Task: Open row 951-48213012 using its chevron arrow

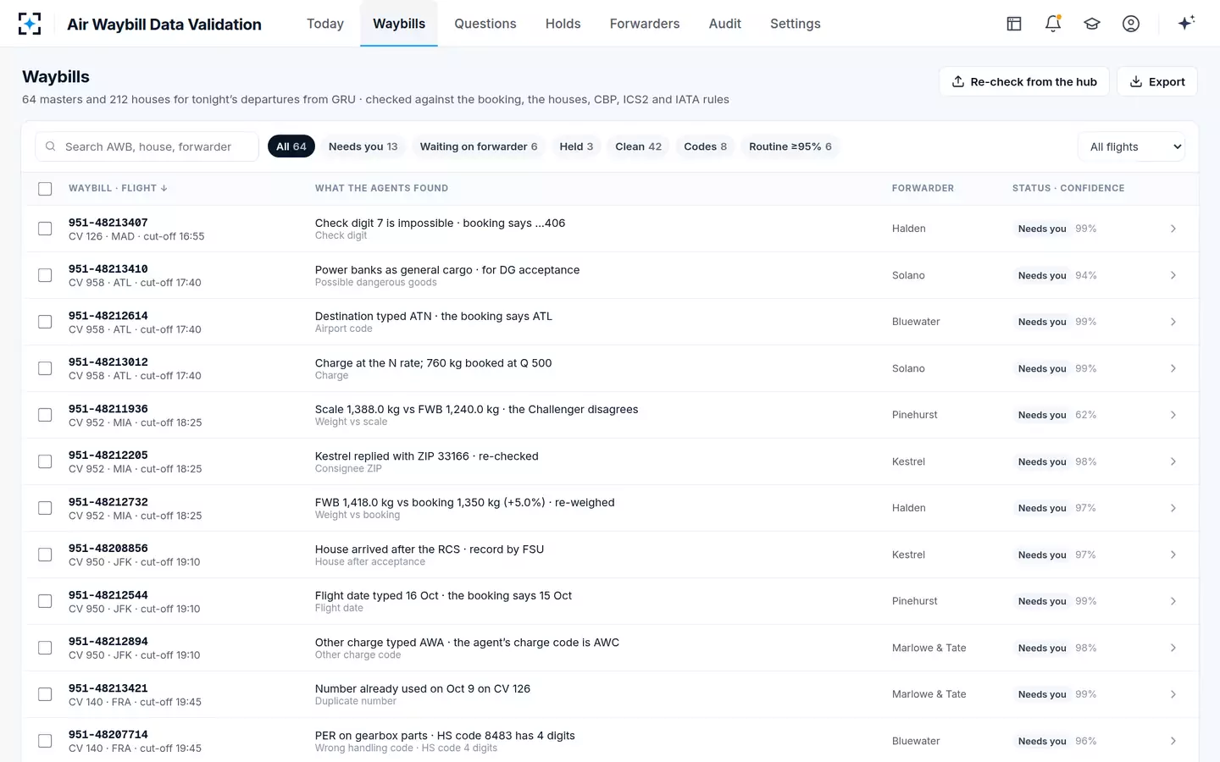Action: coord(1173,368)
